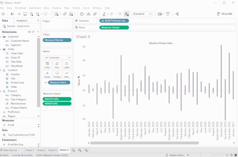Click the Highlight pen icon
Screen dimensions: 238x157
104,14
